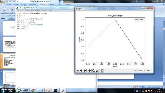This screenshot has width=165, height=93.
Task: Start Slide Show from the status bar icon
Action: (x=139, y=87)
